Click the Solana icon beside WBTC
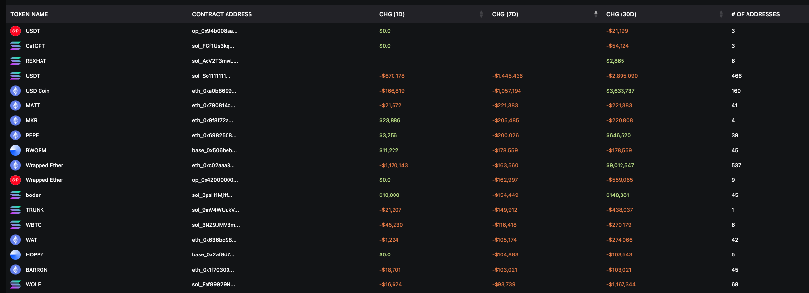Viewport: 809px width, 293px height. tap(16, 225)
